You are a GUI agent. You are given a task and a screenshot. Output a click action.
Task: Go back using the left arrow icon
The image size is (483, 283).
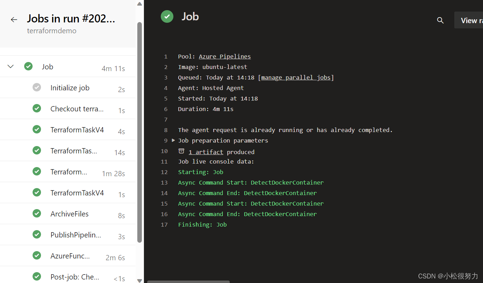[x=14, y=20]
